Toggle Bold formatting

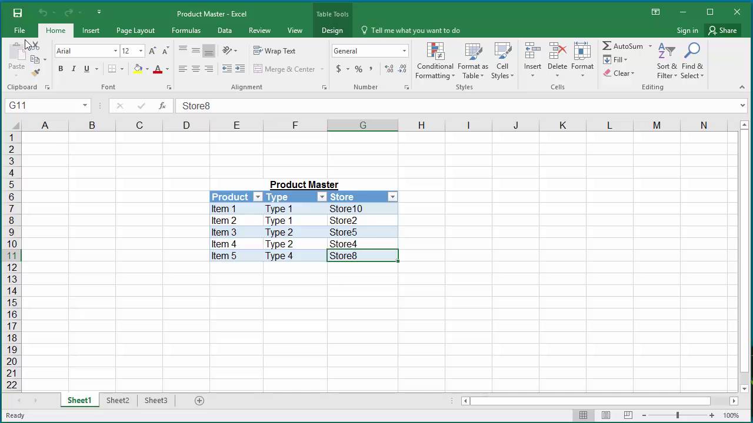61,69
